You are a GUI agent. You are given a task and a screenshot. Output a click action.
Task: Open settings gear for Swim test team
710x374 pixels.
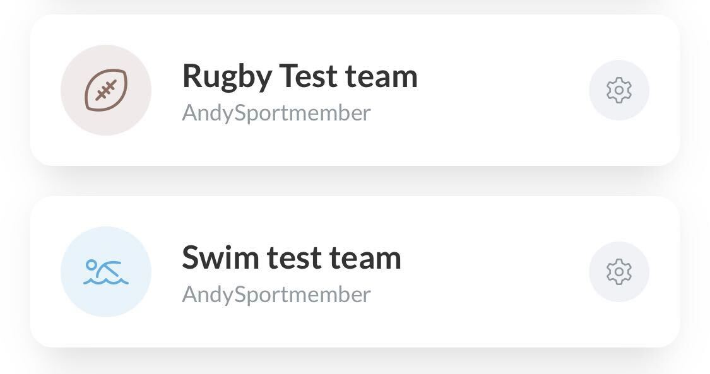point(619,272)
